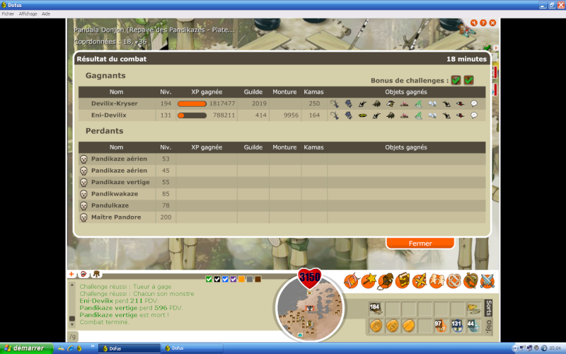This screenshot has width=566, height=354.
Task: Toggle the blue chat filter checkbox
Action: click(x=225, y=279)
